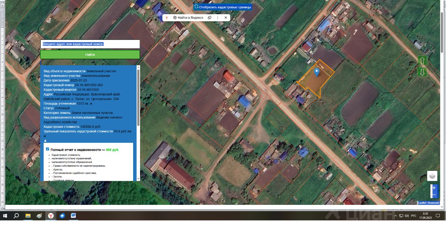This screenshot has width=446, height=250.
Task: Click the area value '1372 кв. м'
Action: pos(85,103)
